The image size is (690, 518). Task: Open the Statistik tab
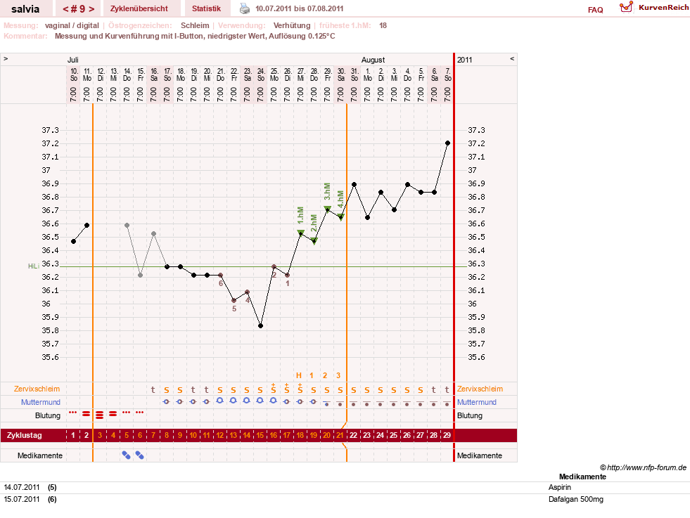206,8
